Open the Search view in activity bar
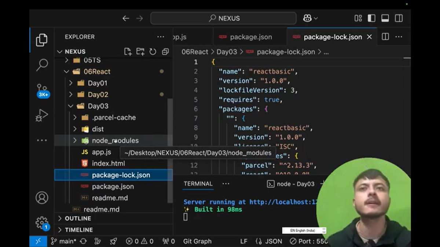Image resolution: width=440 pixels, height=247 pixels. (42, 65)
